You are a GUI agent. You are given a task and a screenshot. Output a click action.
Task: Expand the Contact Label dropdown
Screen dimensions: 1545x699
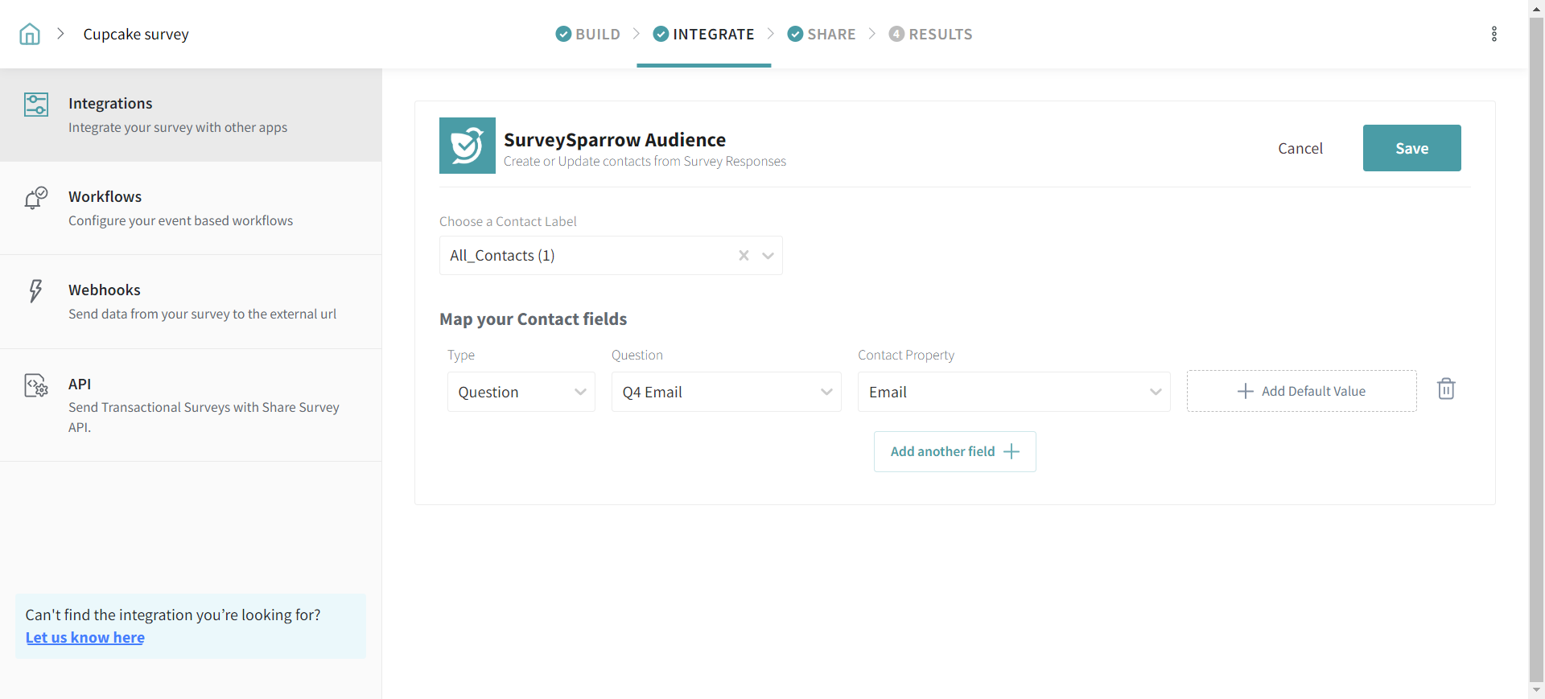pyautogui.click(x=768, y=256)
